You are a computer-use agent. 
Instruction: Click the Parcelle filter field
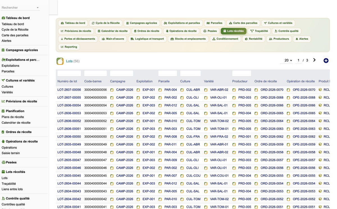[x=168, y=73]
